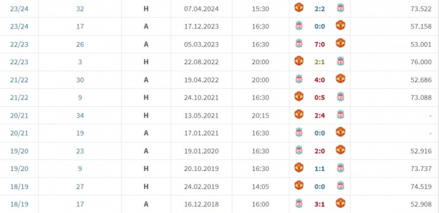The image size is (439, 213).
Task: Open the 1:1 result from 20.10.2019
Action: [x=320, y=169]
